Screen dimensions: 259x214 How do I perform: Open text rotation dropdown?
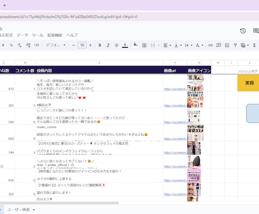199,45
